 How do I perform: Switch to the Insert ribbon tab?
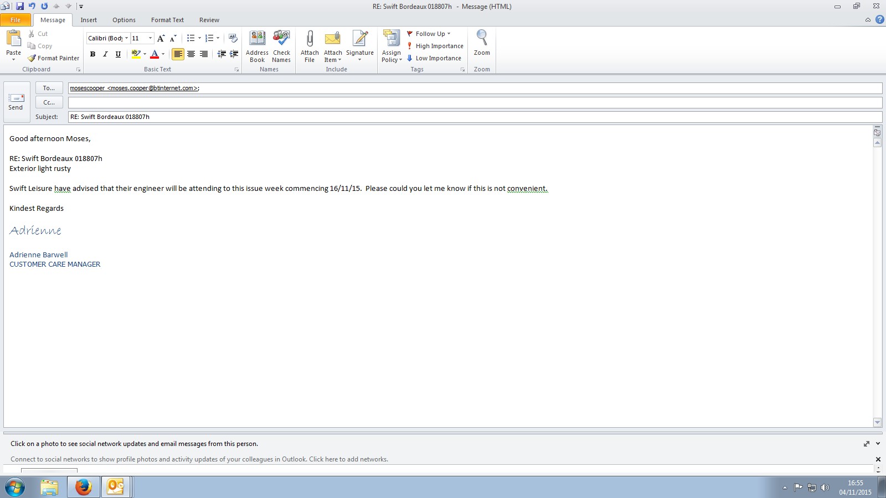[x=89, y=20]
